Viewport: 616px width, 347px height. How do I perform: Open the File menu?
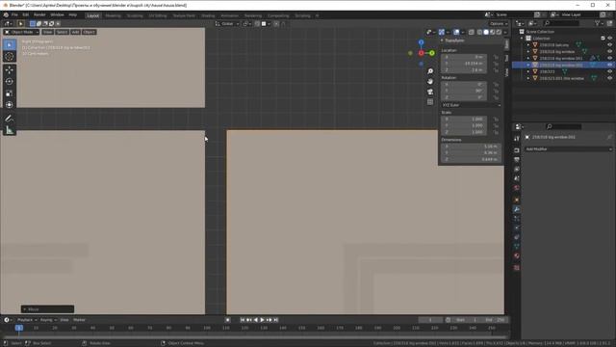(x=14, y=15)
